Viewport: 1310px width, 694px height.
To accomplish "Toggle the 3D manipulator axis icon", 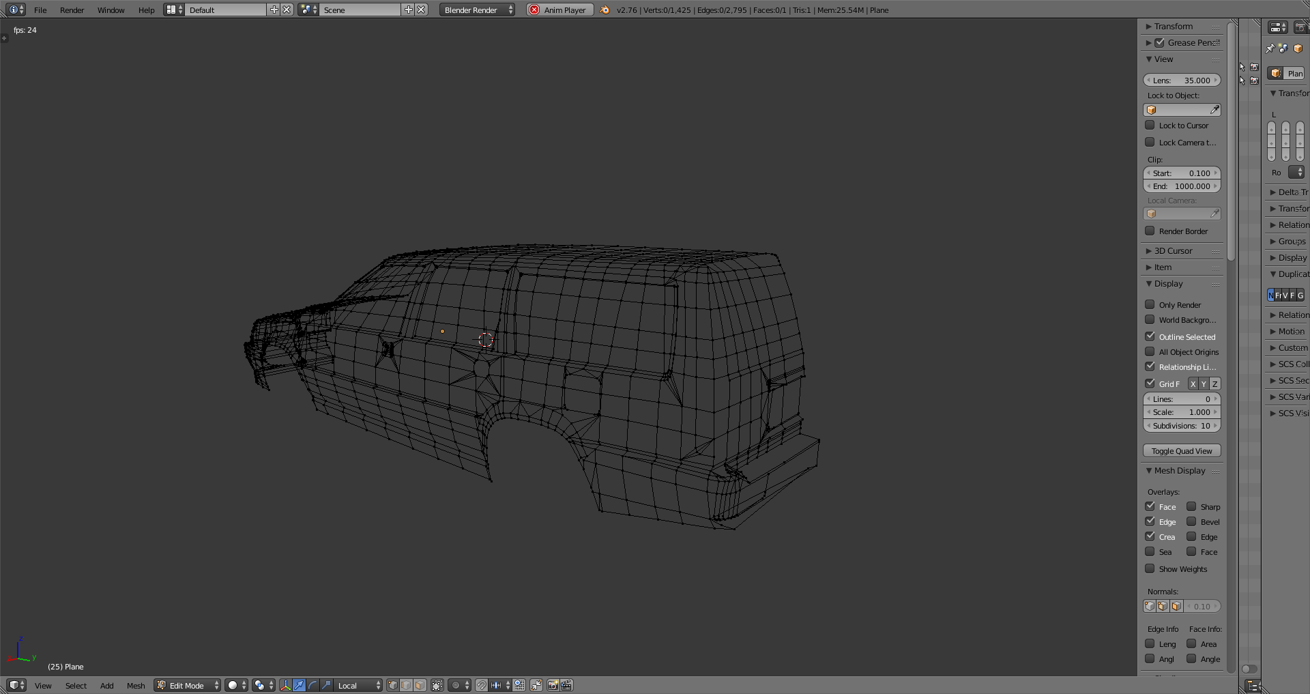I will point(286,685).
